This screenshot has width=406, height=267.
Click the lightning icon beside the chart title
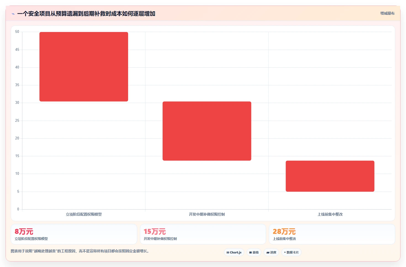tap(13, 14)
